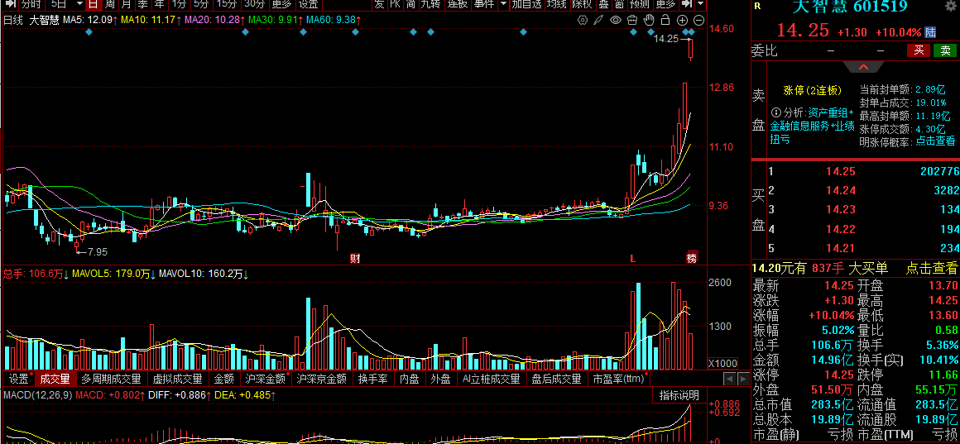This screenshot has width=960, height=444.
Task: Click the green 卖 sell button
Action: tap(945, 50)
